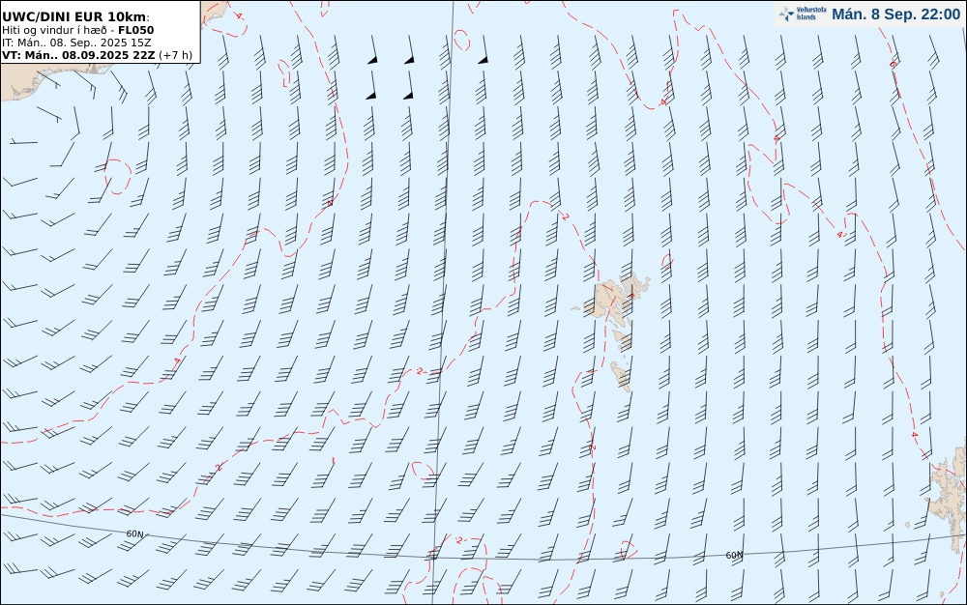This screenshot has width=967, height=605.
Task: Click the 60N label west of the meridian line
Action: pyautogui.click(x=134, y=534)
